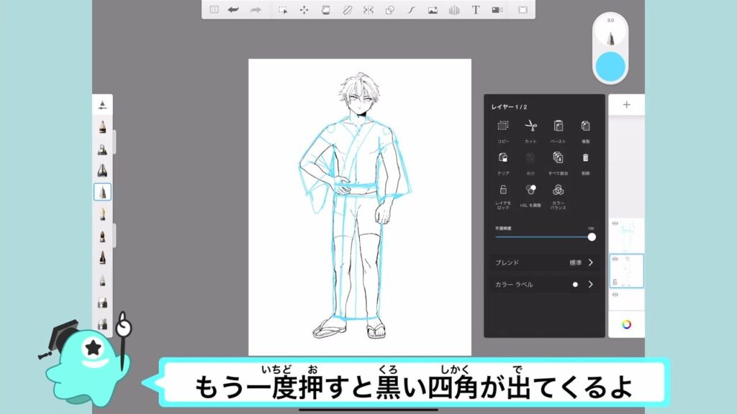Select the selected middle layer thumbnail
This screenshot has height=414, width=737.
point(628,270)
